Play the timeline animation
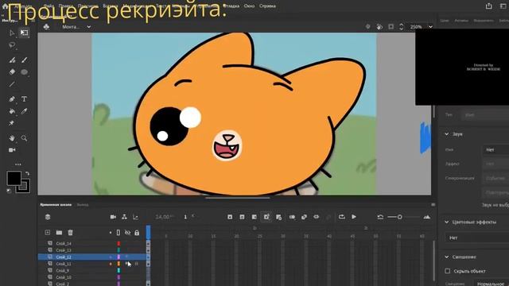 [x=354, y=217]
